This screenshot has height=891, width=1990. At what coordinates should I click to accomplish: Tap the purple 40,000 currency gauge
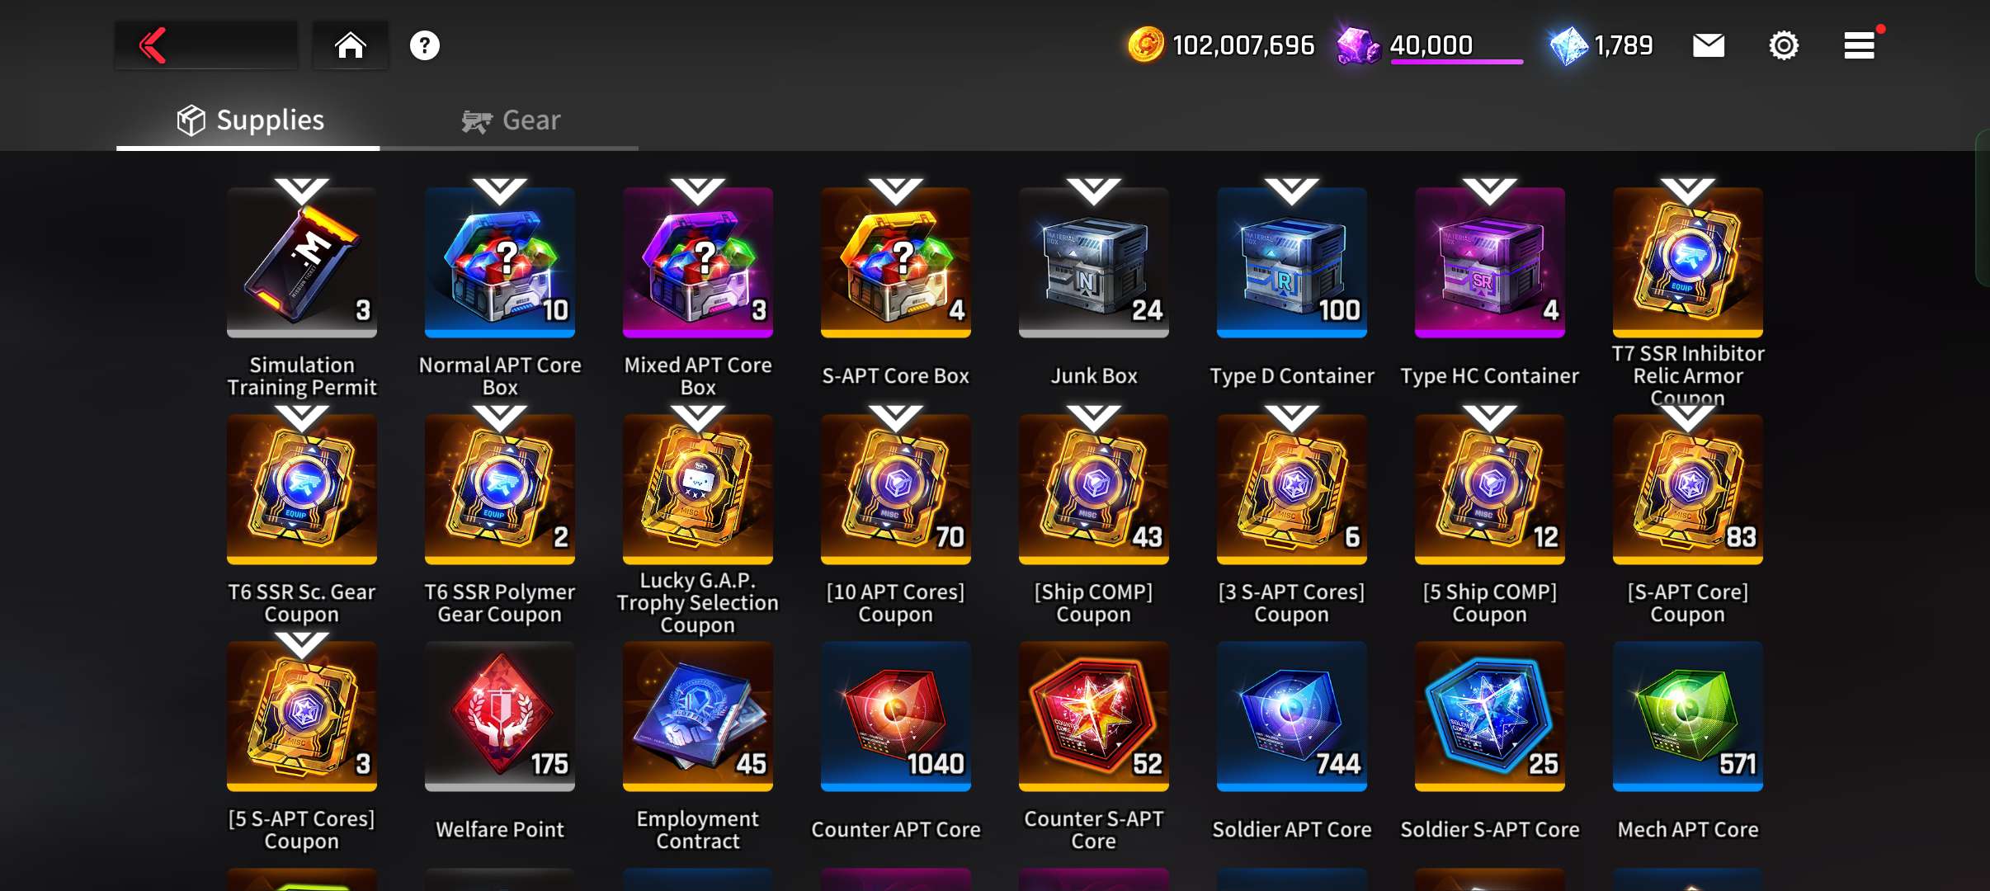1430,45
